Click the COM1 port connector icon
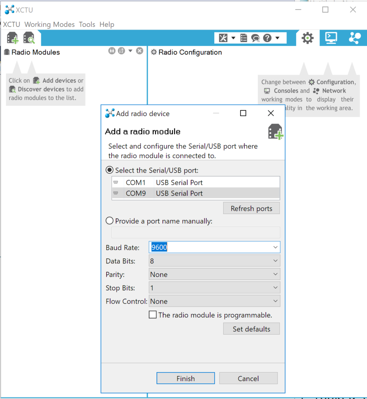 coord(116,182)
